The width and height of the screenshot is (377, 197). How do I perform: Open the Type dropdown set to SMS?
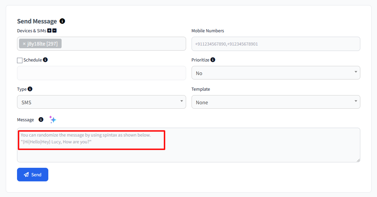point(101,102)
